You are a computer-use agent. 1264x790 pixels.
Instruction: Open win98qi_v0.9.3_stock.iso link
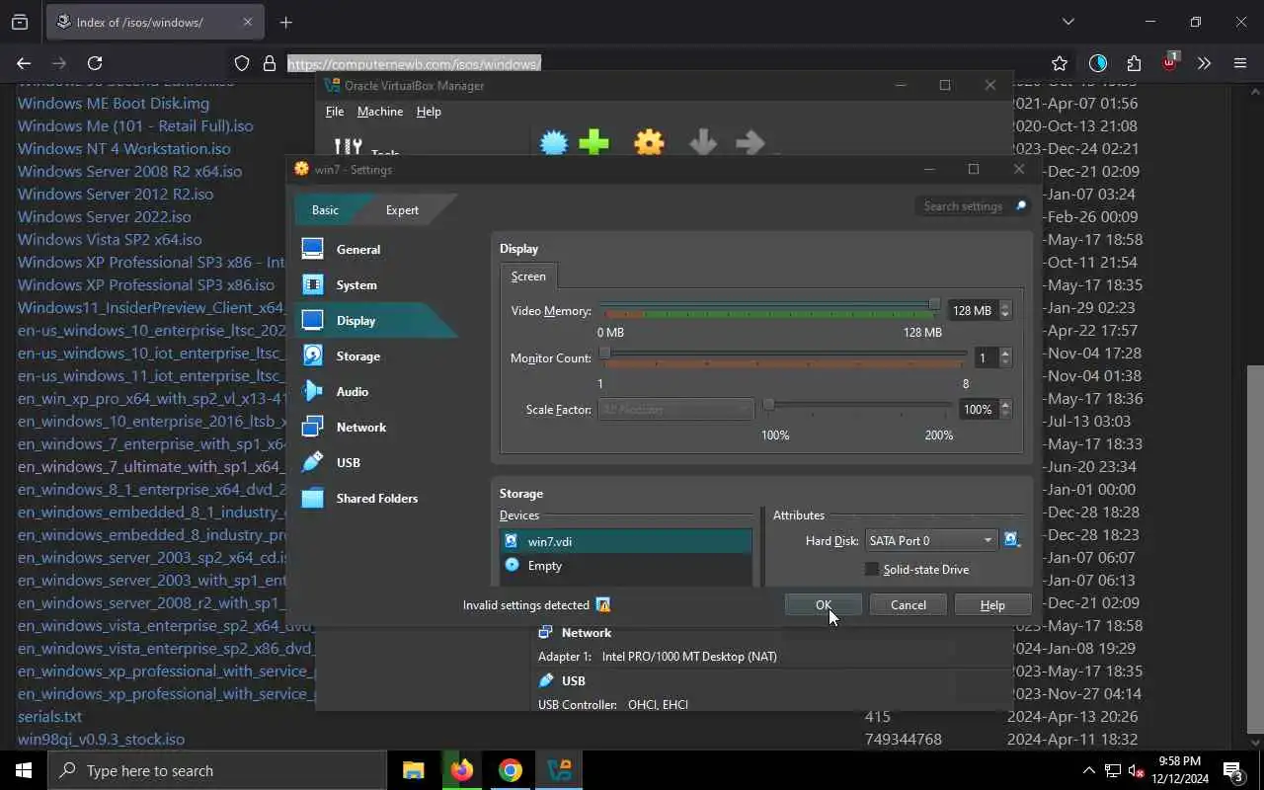coord(101,739)
